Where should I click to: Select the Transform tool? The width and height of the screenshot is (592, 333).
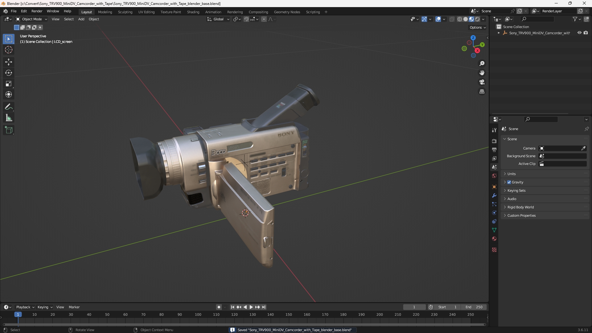9,94
